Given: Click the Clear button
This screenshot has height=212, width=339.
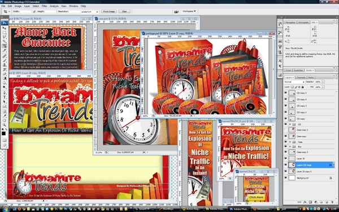Looking at the screenshot, I should (x=124, y=11).
